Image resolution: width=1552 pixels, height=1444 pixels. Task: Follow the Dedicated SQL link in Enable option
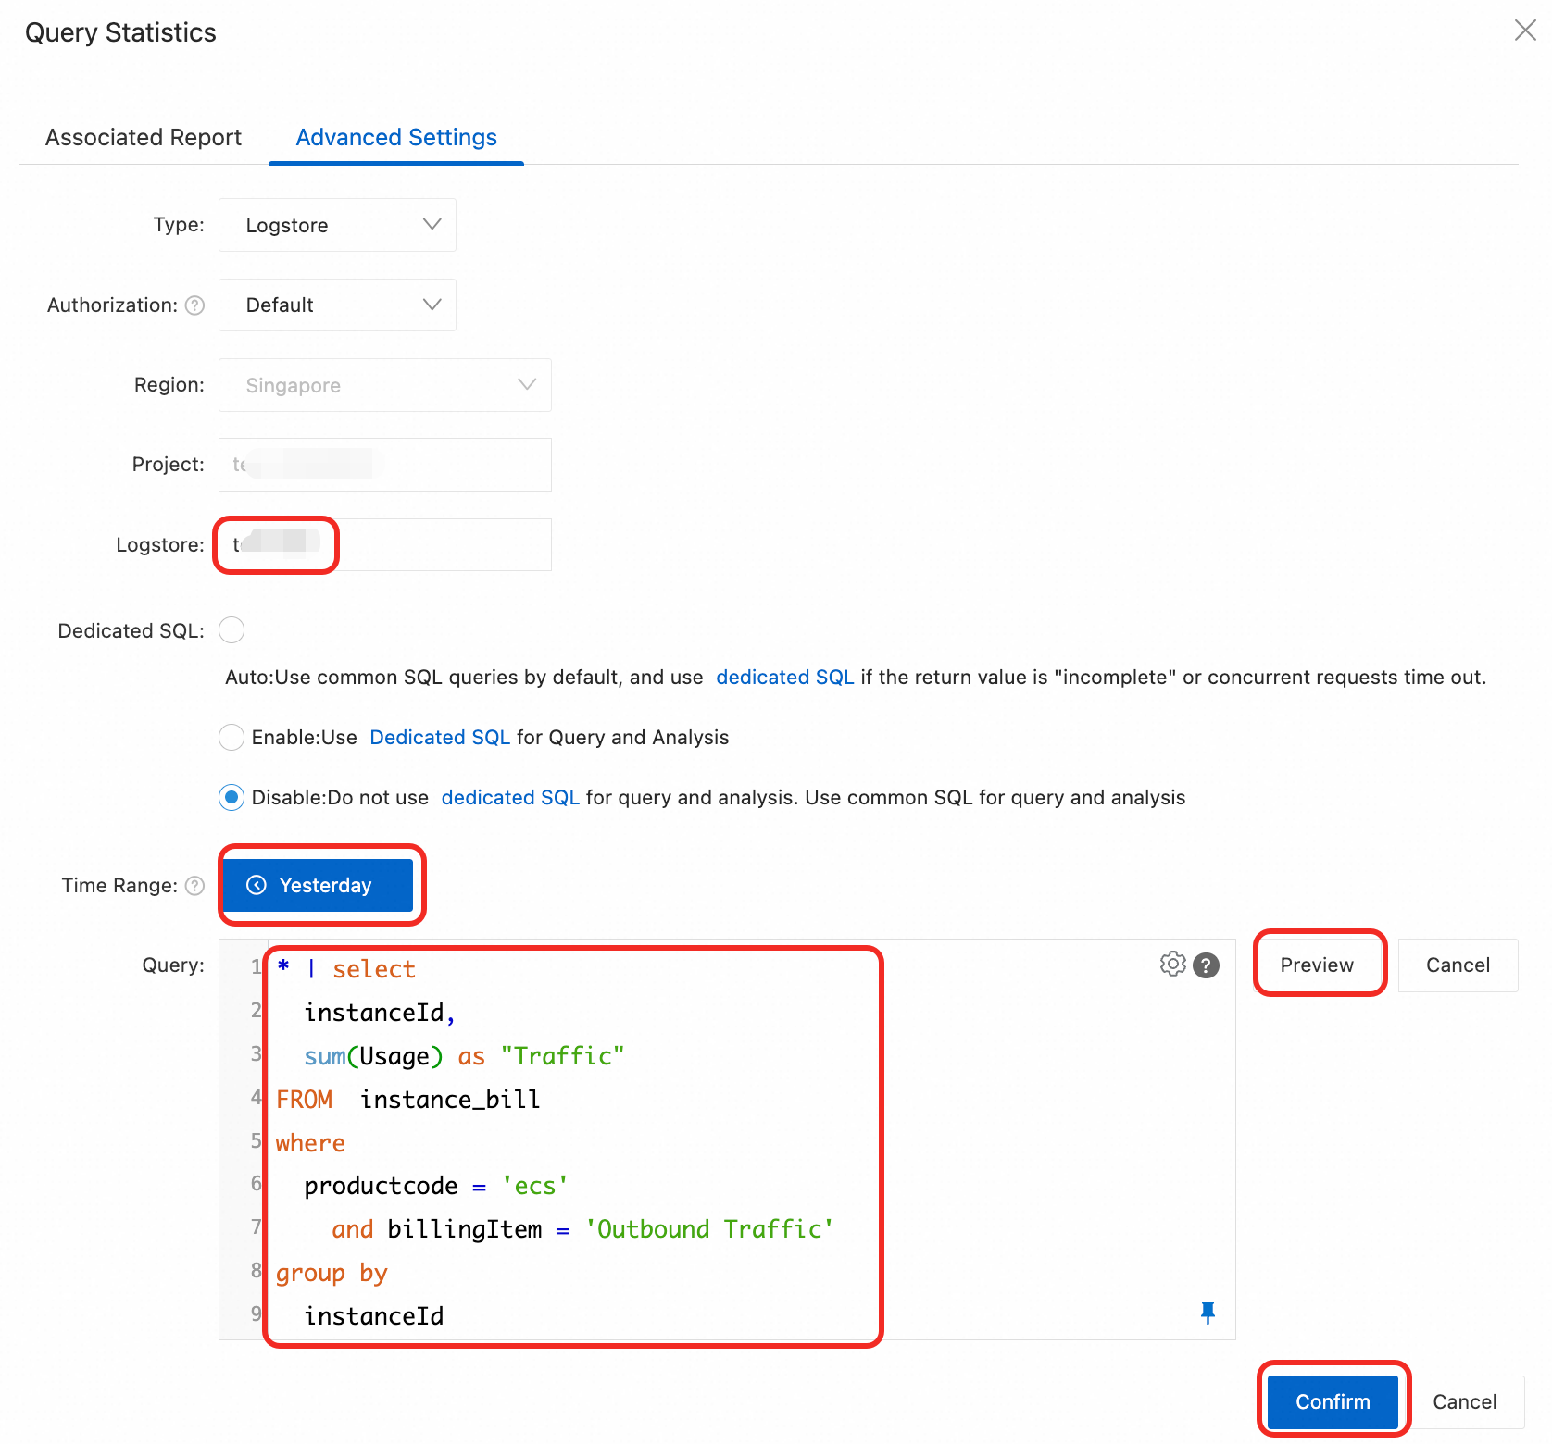pyautogui.click(x=440, y=737)
